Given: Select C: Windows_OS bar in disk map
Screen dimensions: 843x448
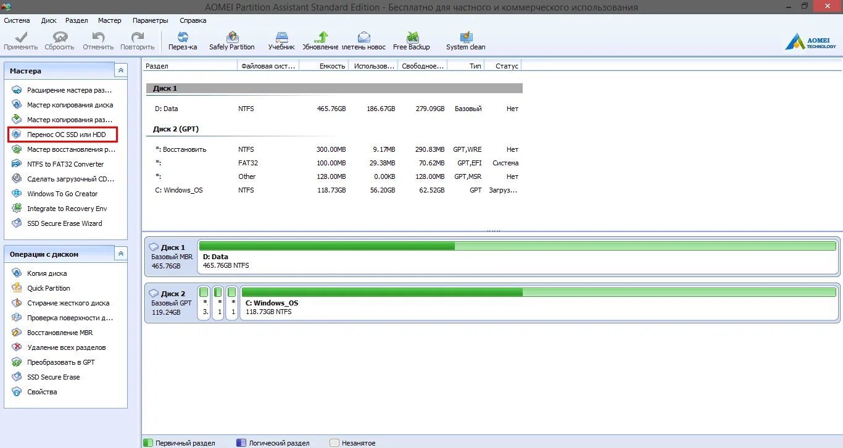Looking at the screenshot, I should coord(538,302).
